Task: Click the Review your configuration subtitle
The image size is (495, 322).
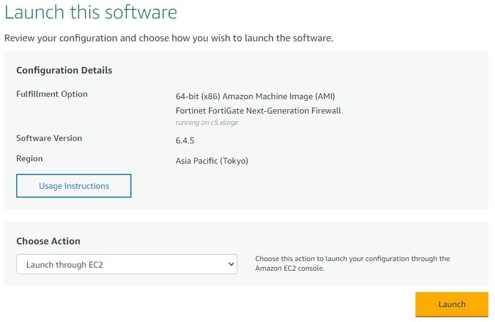Action: tap(169, 38)
